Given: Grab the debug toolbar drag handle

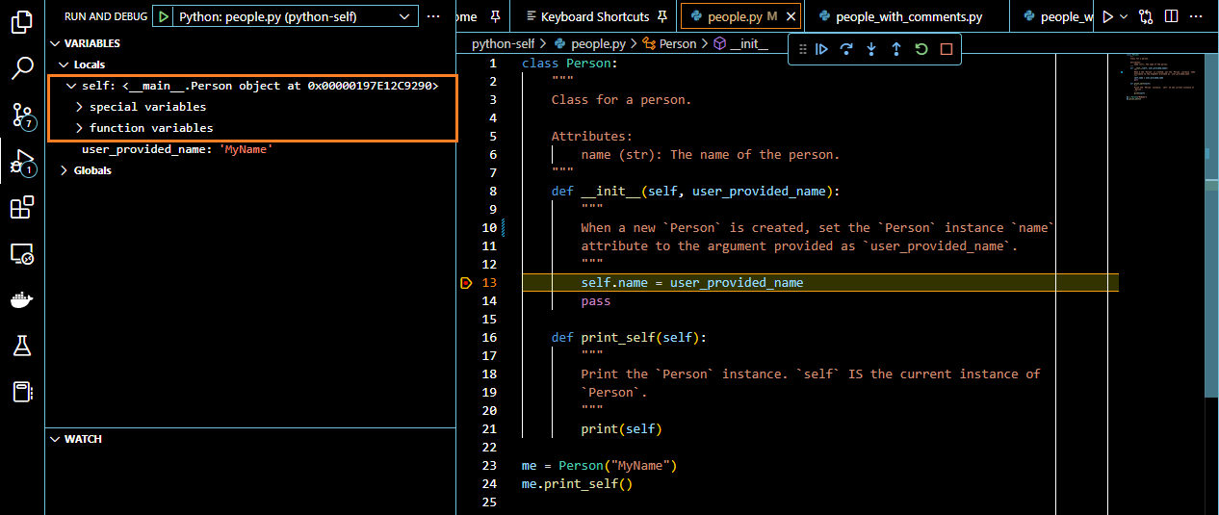Looking at the screenshot, I should [802, 49].
